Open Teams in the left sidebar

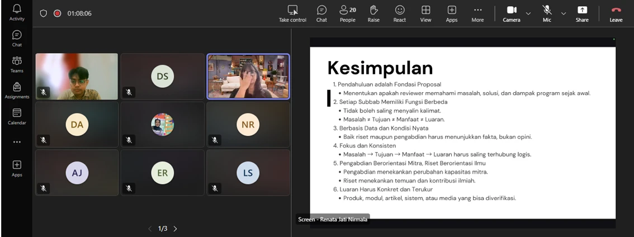(x=17, y=64)
